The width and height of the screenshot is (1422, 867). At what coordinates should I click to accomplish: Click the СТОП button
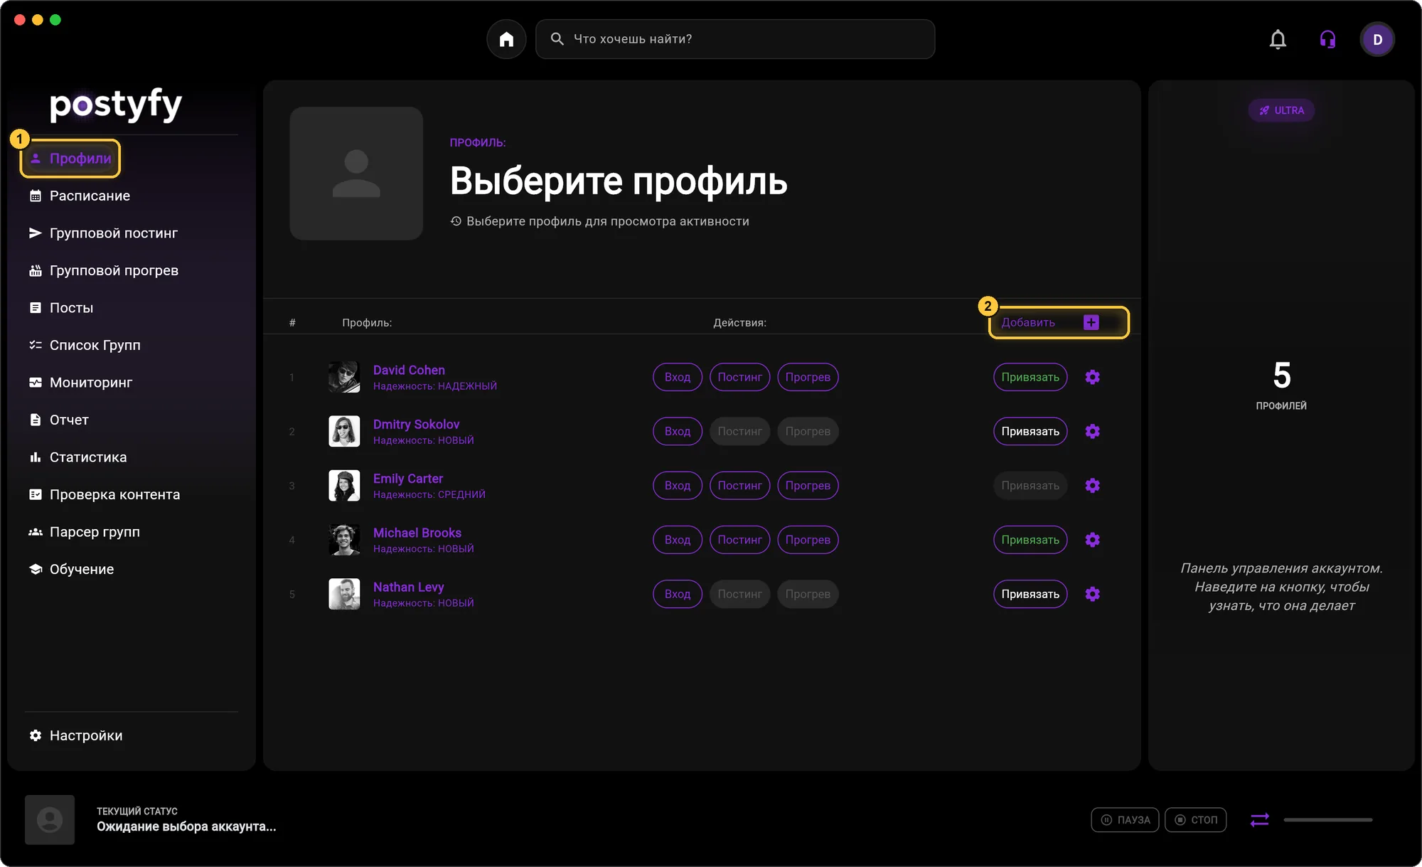point(1195,819)
